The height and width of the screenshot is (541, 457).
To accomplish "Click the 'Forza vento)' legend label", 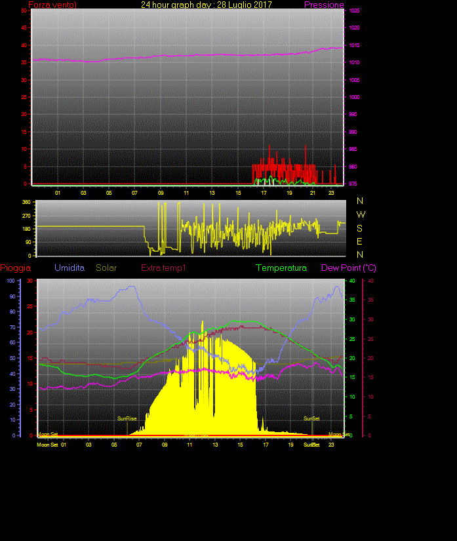I will (52, 5).
